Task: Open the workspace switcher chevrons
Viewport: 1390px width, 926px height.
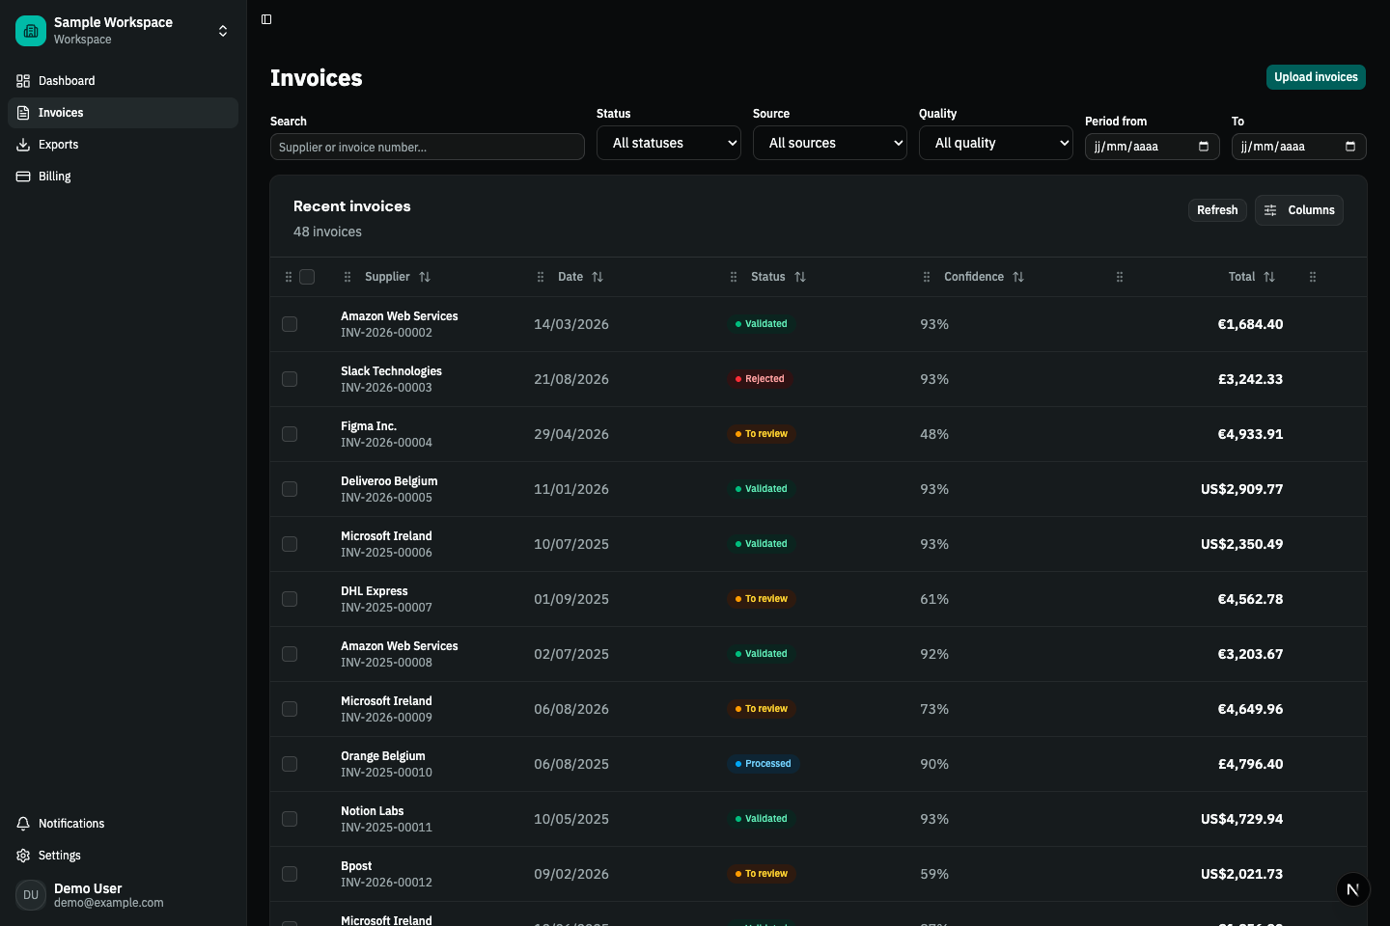Action: [x=223, y=31]
